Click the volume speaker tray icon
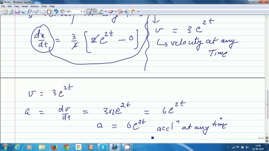 click(x=247, y=147)
